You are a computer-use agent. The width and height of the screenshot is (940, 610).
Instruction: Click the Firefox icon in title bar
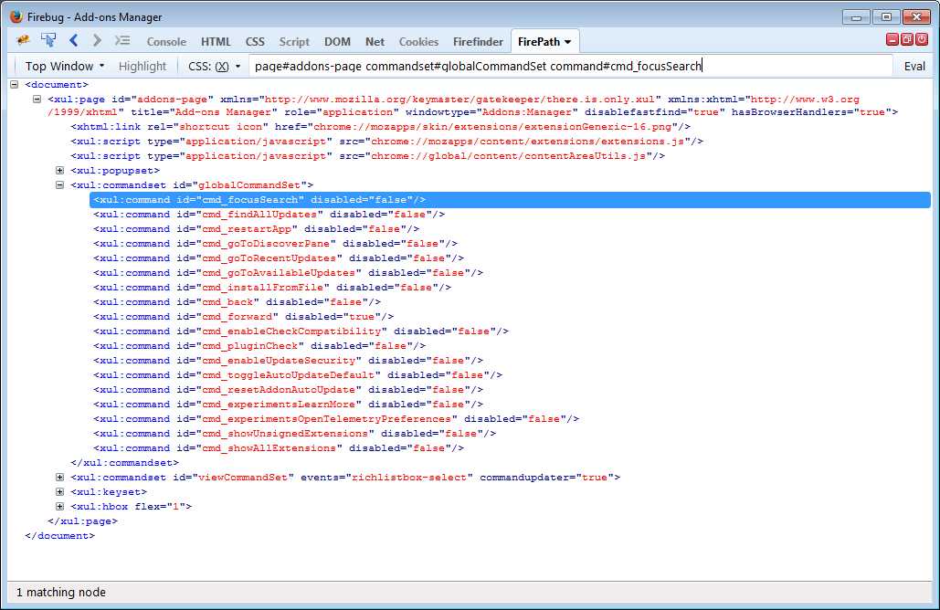16,16
